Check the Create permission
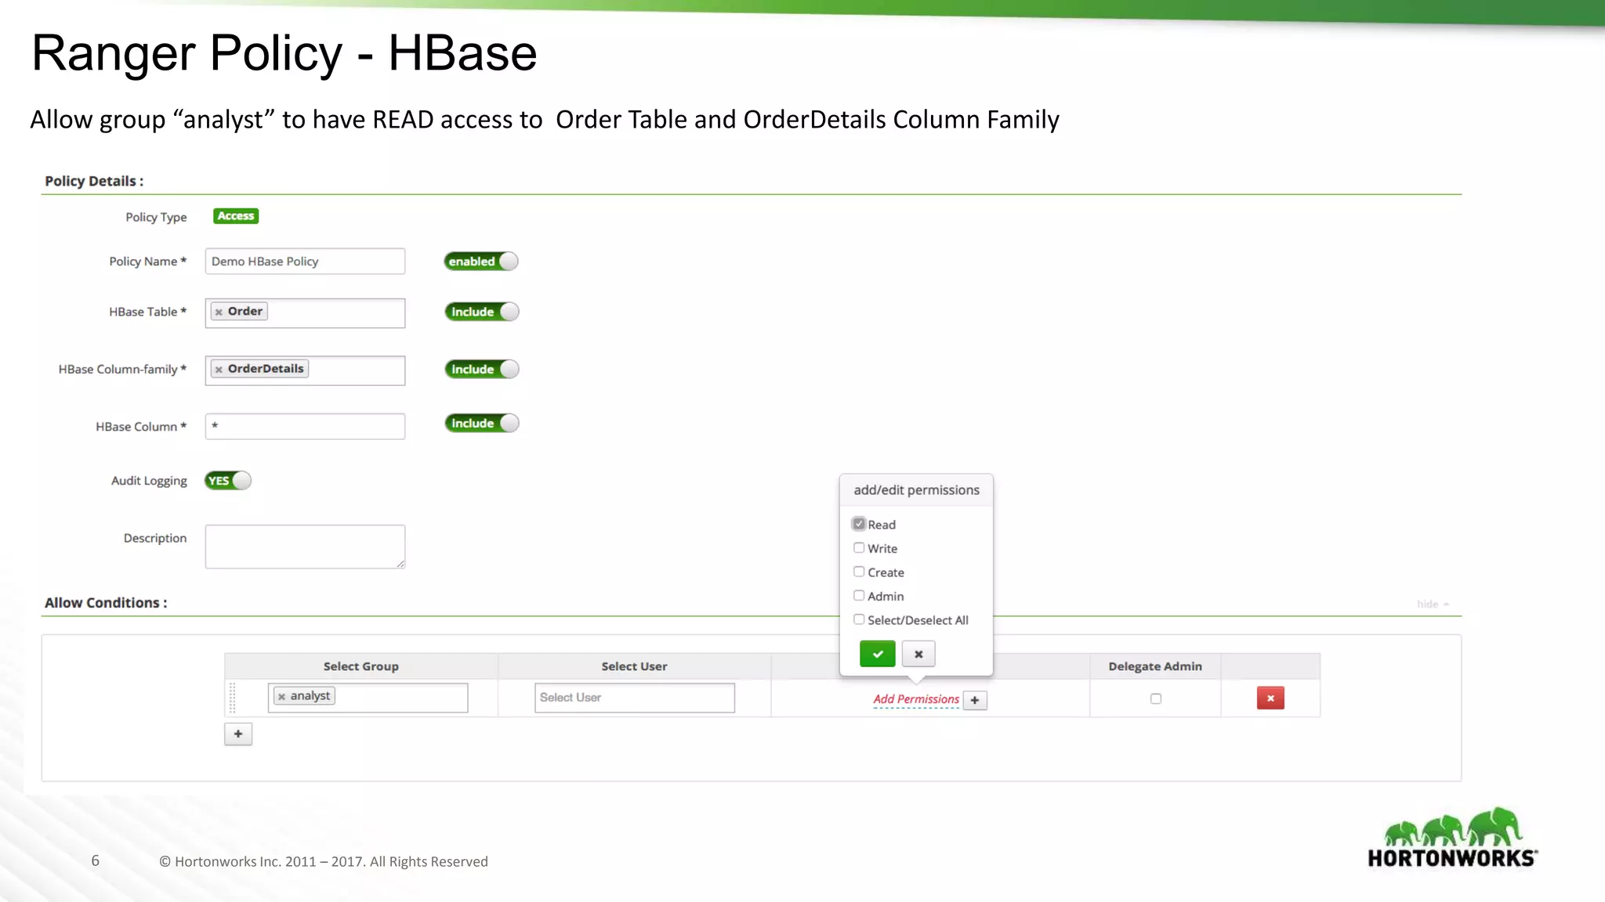This screenshot has width=1605, height=902. [859, 572]
